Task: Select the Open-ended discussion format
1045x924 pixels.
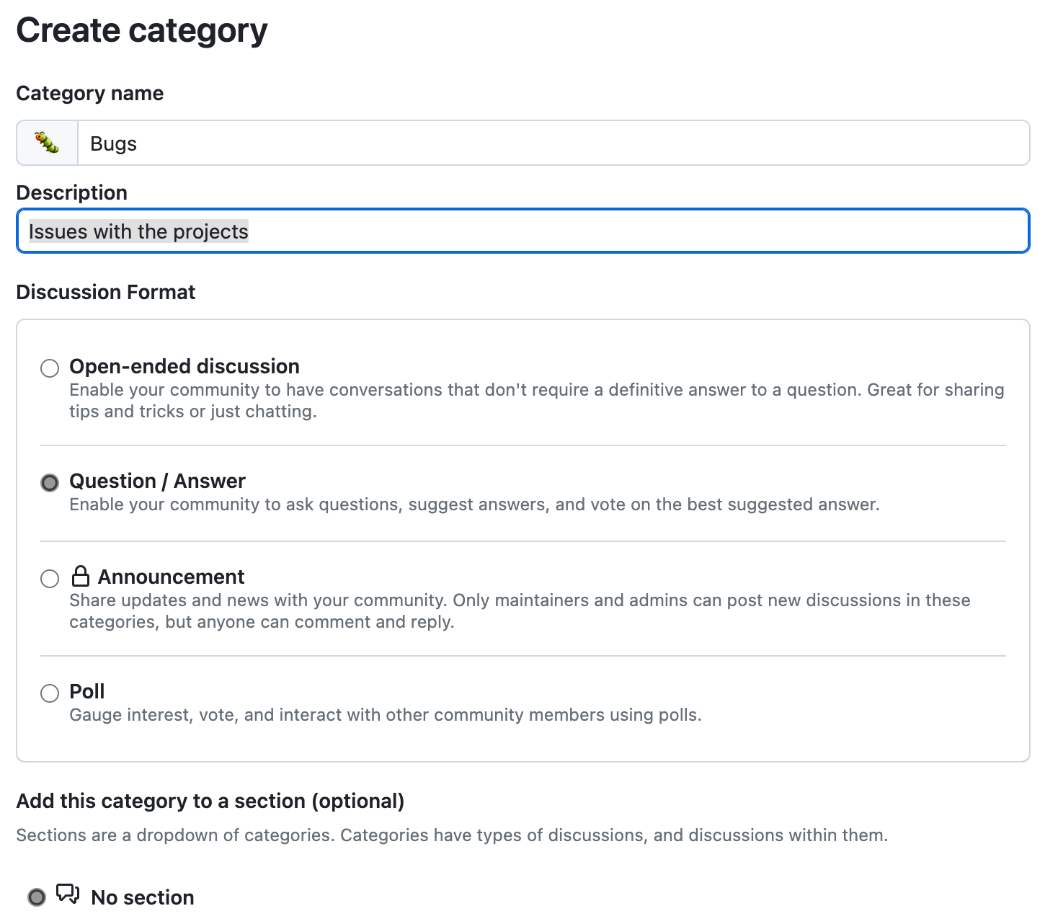Action: point(49,368)
